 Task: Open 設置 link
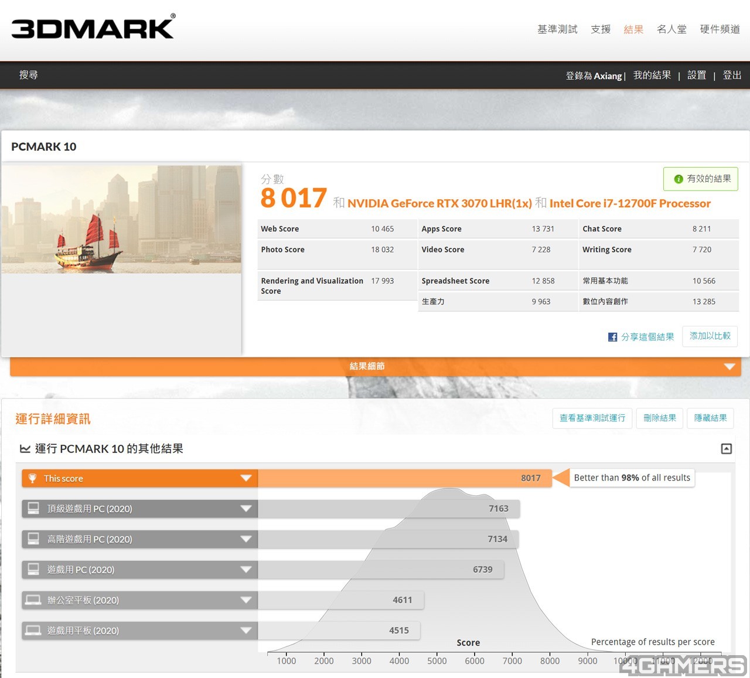[x=697, y=75]
